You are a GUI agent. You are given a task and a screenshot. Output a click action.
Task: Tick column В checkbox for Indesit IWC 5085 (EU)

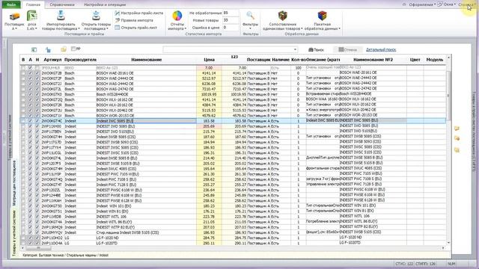23,121
